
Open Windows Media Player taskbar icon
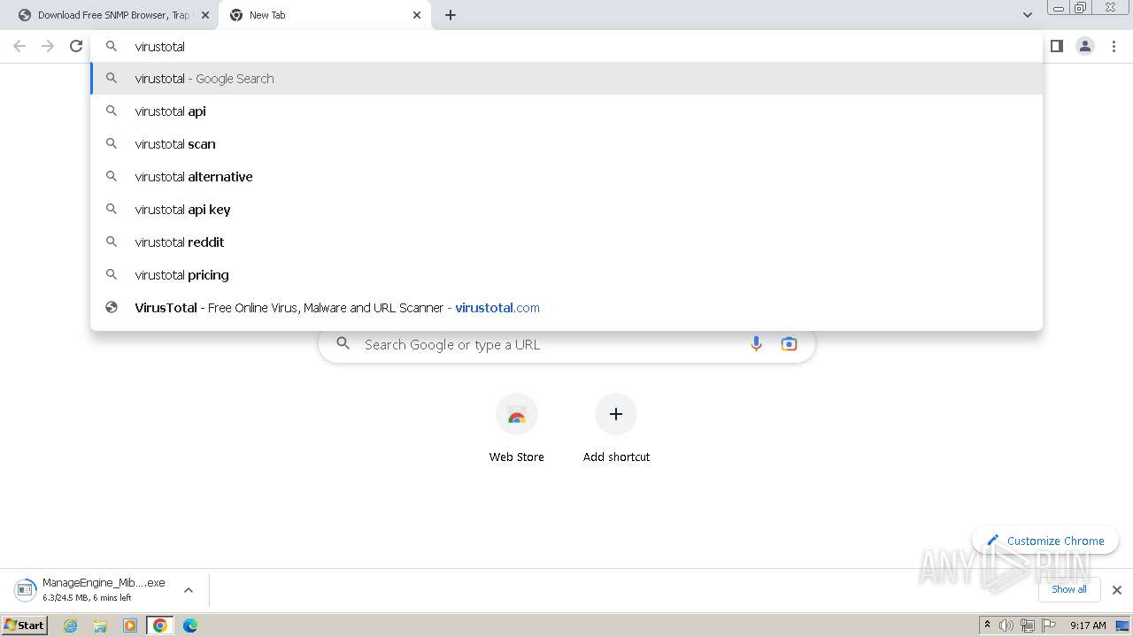click(130, 625)
